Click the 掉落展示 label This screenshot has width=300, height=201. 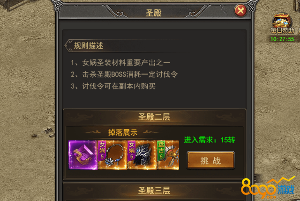point(123,132)
